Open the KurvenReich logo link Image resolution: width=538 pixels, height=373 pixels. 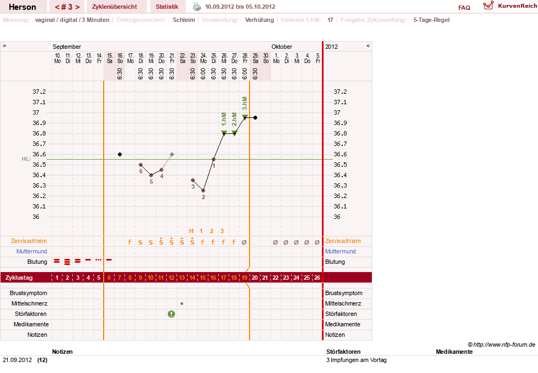[x=510, y=6]
